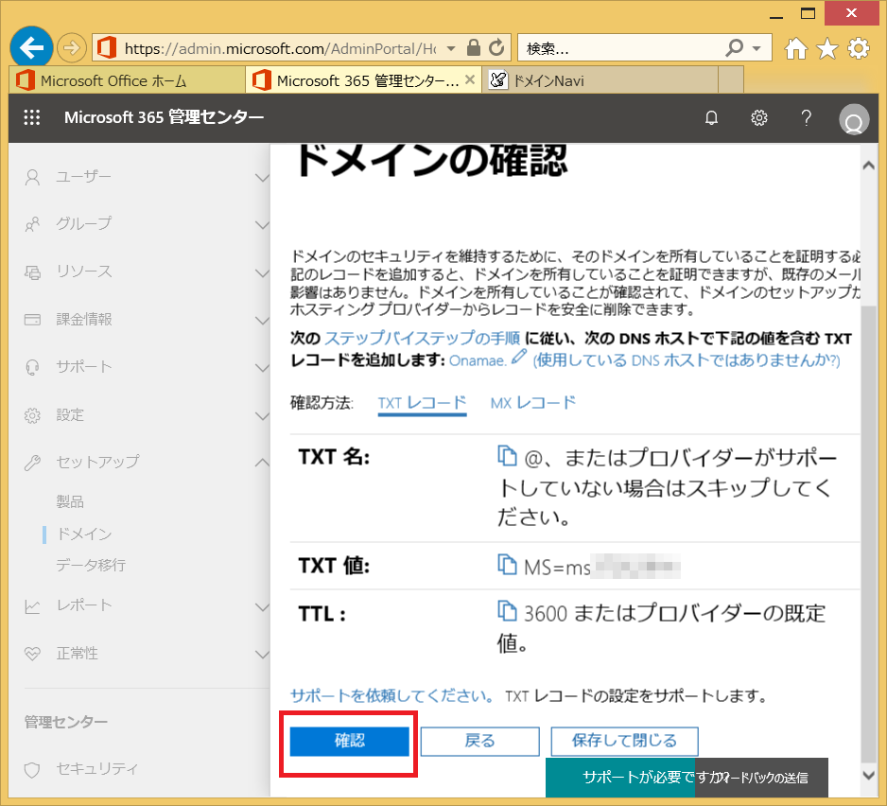Image resolution: width=887 pixels, height=806 pixels.
Task: Open the ステップバイステップの手順 link
Action: (422, 339)
